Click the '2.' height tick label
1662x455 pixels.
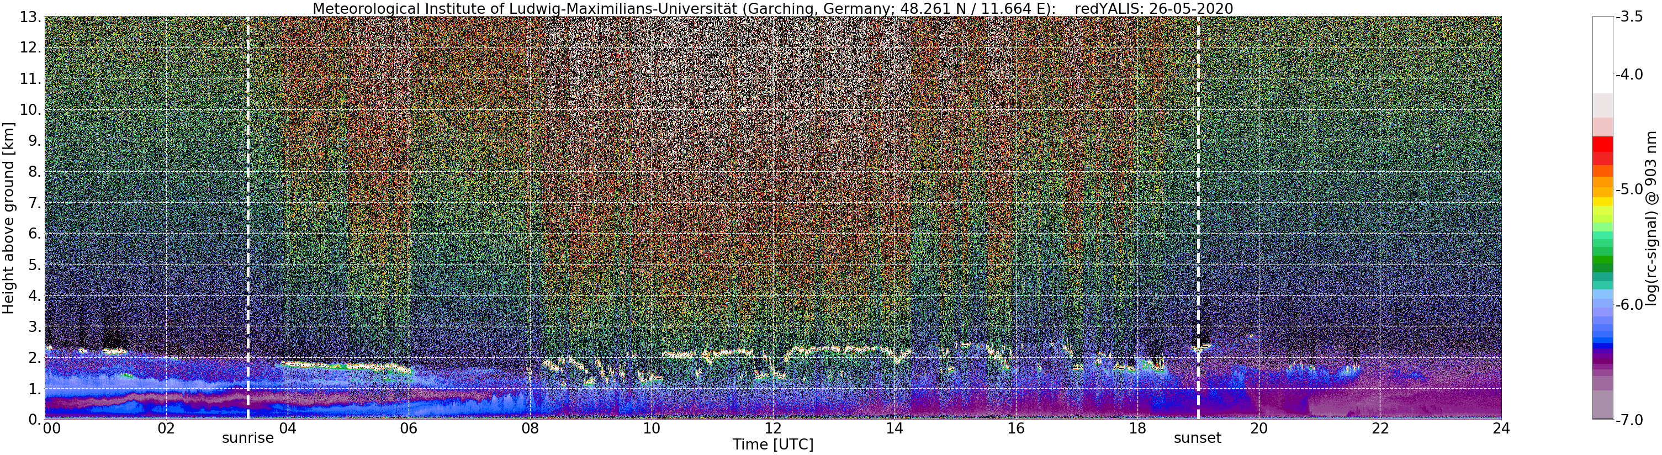pyautogui.click(x=35, y=358)
